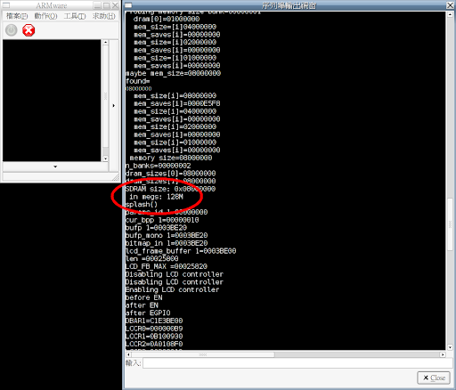Viewport: 456px width, 390px height.
Task: Click the 'LCCR2=0A0108F0' console line
Action: 154,344
